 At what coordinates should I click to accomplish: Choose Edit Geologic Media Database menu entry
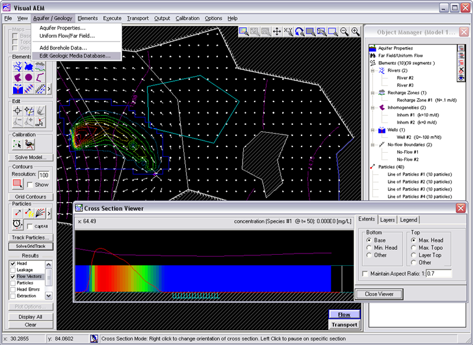click(75, 56)
